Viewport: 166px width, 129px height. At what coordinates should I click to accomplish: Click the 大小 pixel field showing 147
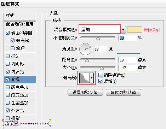click(128, 68)
